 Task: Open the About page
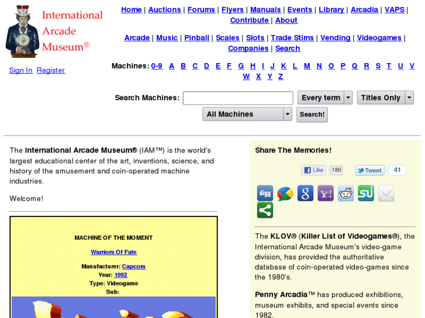286,20
